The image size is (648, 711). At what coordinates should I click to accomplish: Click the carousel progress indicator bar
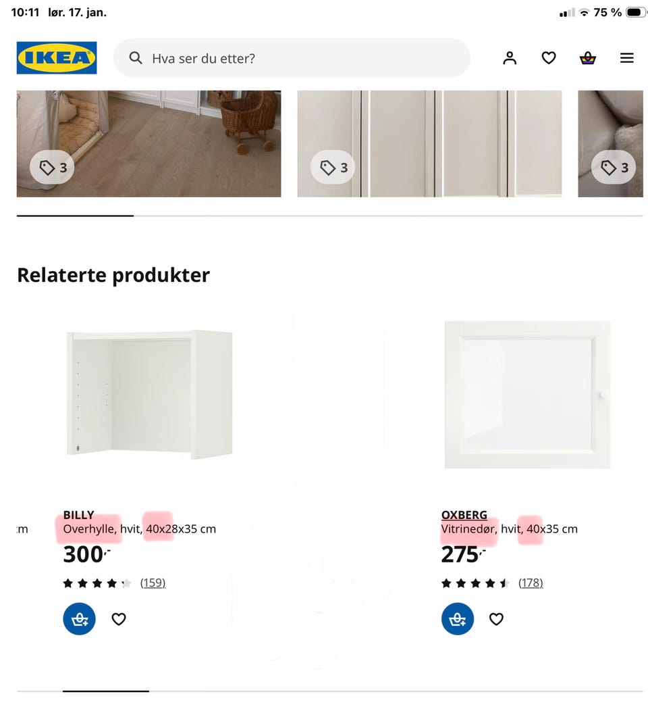(76, 216)
